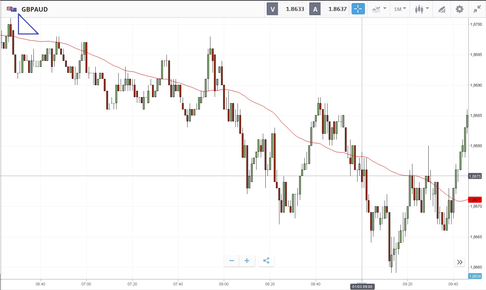Toggle the crosshair cursor tool
This screenshot has width=486, height=290.
(x=358, y=9)
